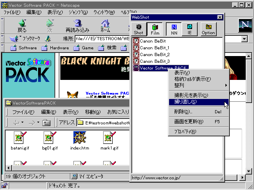Close the WebShot window

pos(219,17)
